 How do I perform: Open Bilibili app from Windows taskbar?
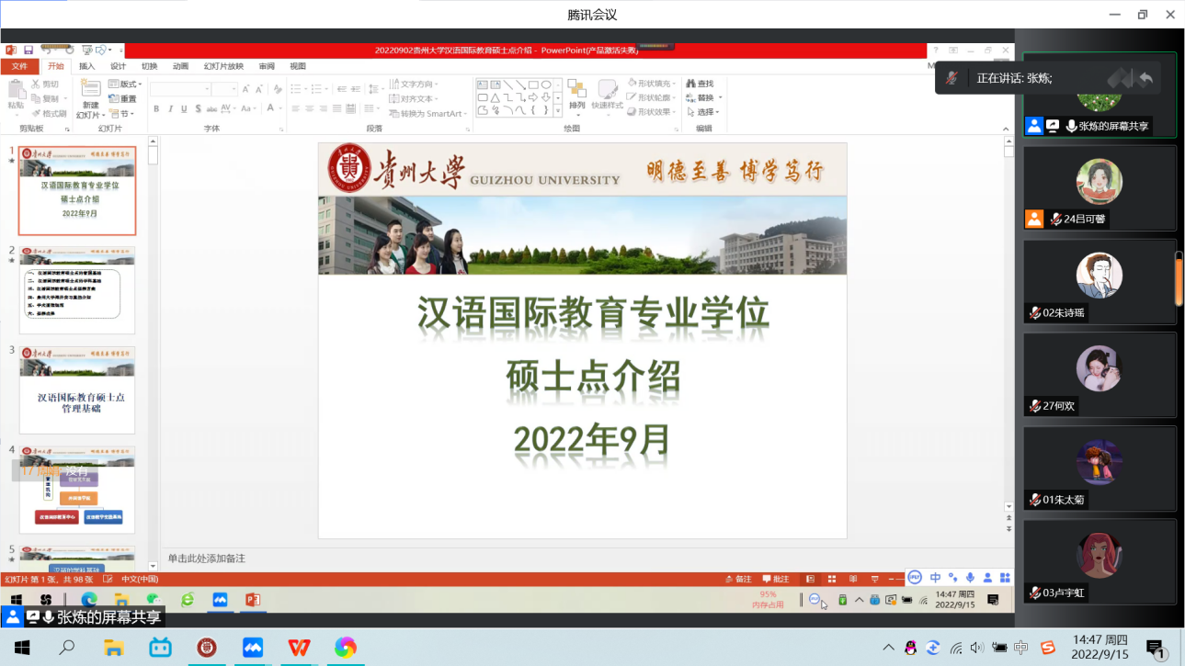click(x=160, y=648)
